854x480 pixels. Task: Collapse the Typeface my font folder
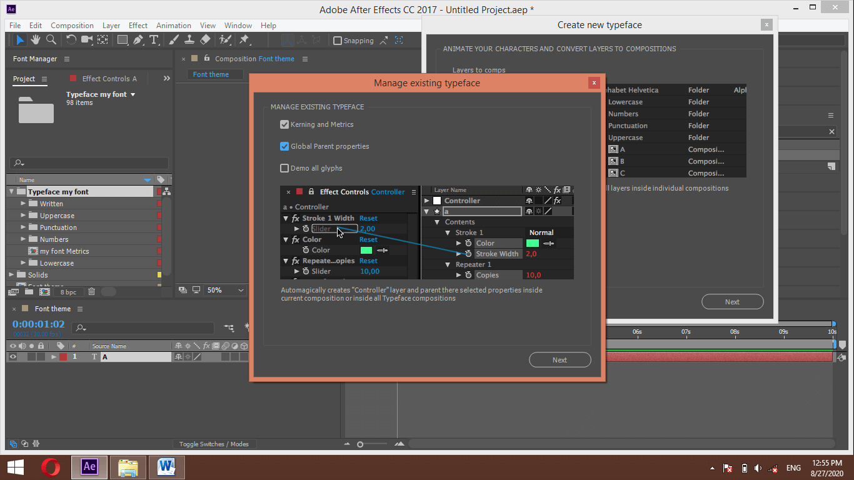11,192
